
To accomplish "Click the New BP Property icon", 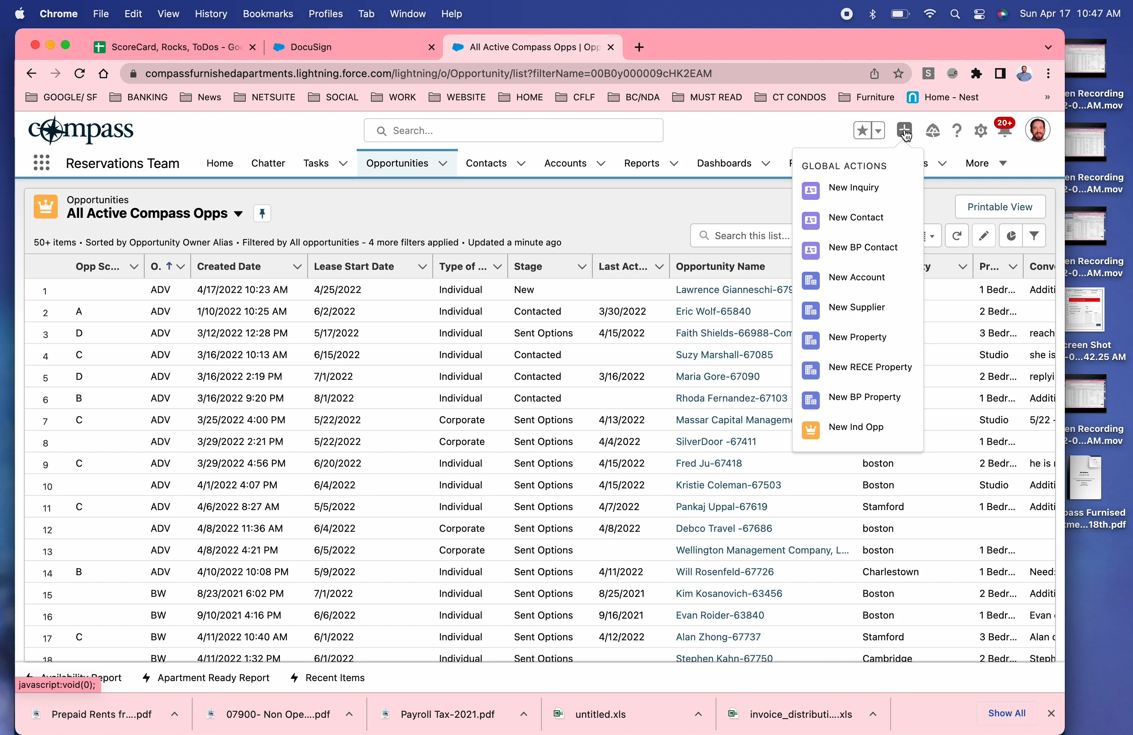I will click(810, 400).
